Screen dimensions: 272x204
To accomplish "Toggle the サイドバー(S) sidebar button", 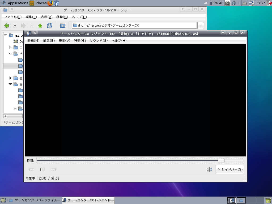I will point(230,169).
